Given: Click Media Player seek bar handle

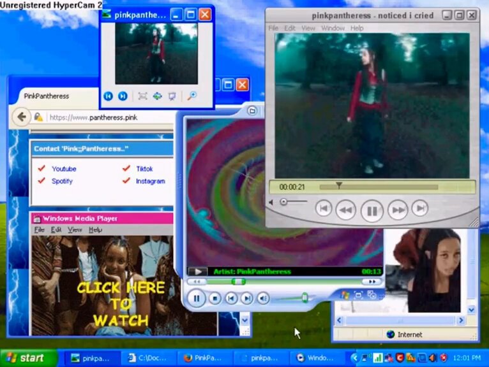Looking at the screenshot, I should [238, 282].
